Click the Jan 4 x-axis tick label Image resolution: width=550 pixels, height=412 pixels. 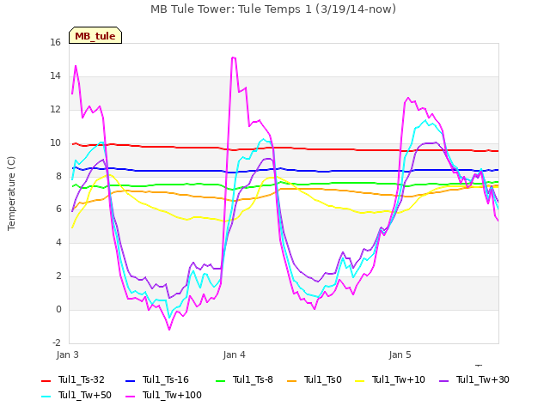click(x=234, y=354)
